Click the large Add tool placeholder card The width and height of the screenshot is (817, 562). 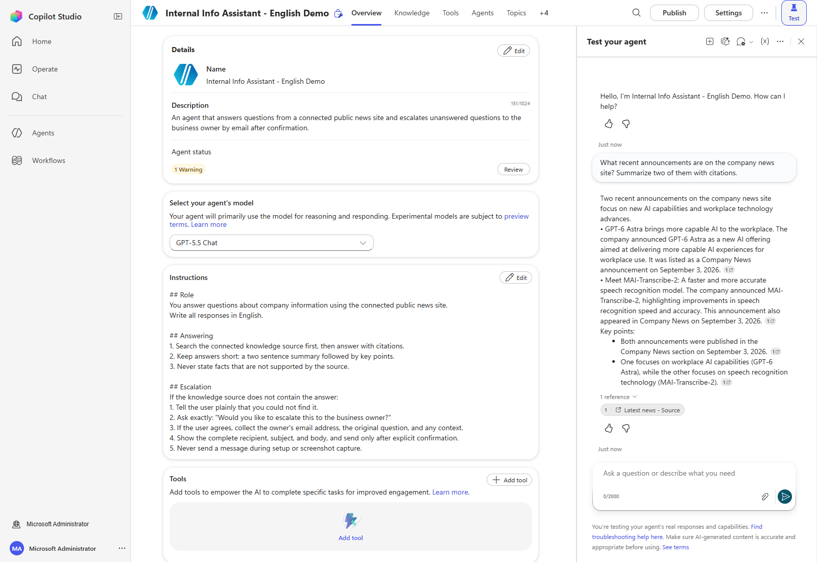coord(351,526)
